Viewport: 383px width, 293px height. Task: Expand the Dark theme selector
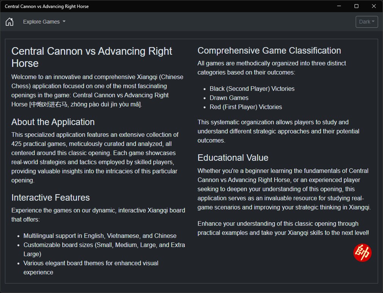(367, 22)
